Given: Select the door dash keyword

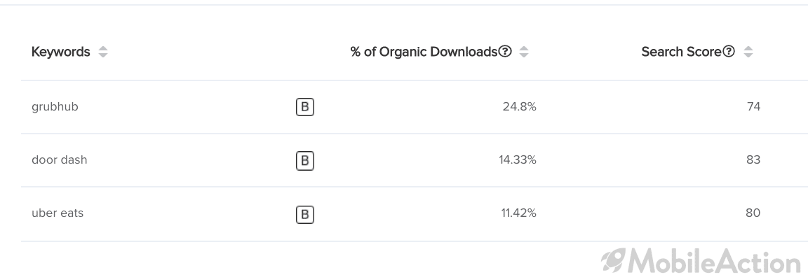Looking at the screenshot, I should pyautogui.click(x=59, y=159).
